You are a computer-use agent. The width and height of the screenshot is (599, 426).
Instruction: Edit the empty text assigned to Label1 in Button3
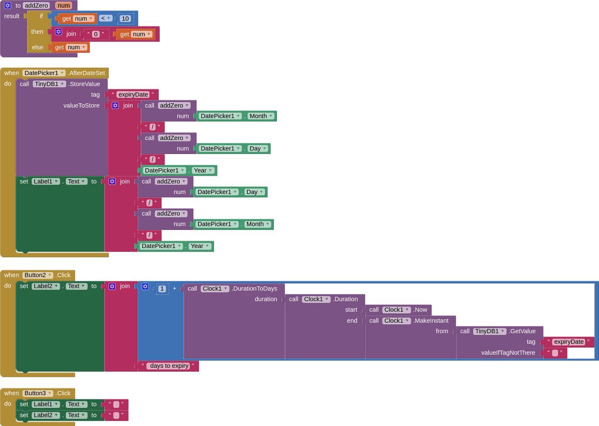(x=116, y=404)
